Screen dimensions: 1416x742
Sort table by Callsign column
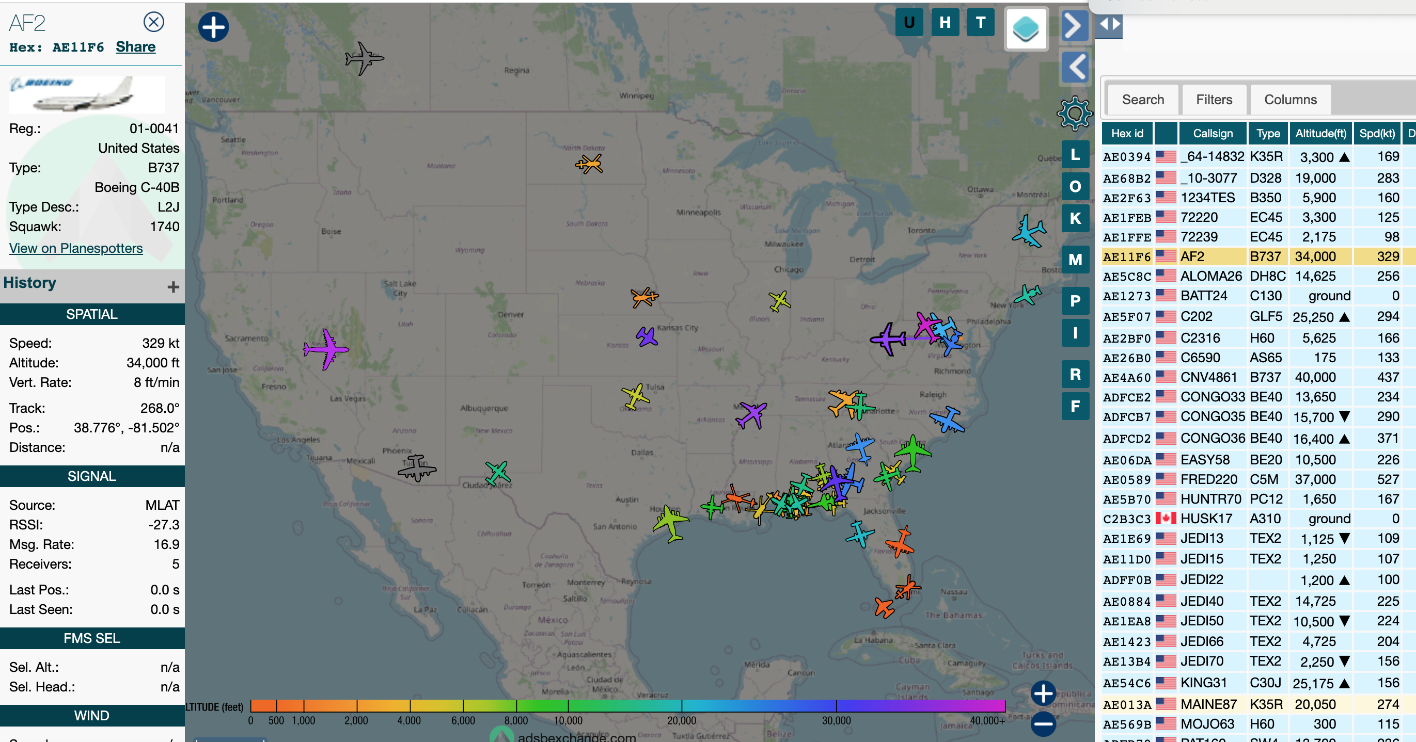click(1213, 134)
